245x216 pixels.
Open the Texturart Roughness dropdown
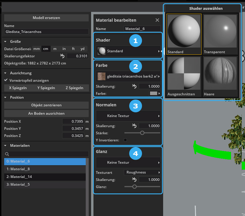click(x=142, y=172)
